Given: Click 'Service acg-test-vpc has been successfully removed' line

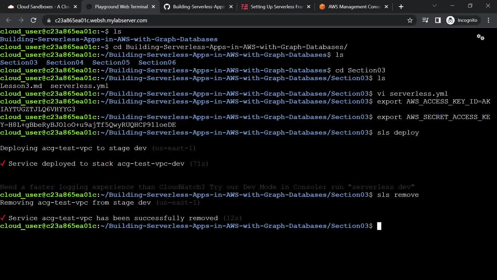Looking at the screenshot, I should coord(121,218).
